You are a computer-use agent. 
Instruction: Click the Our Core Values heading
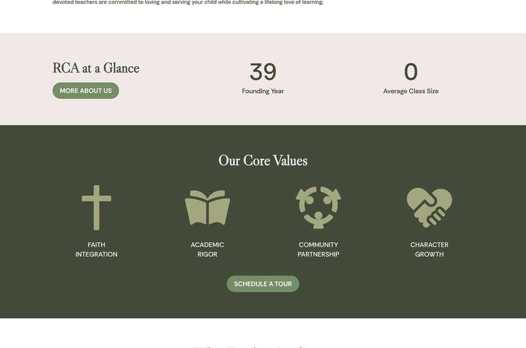(263, 161)
